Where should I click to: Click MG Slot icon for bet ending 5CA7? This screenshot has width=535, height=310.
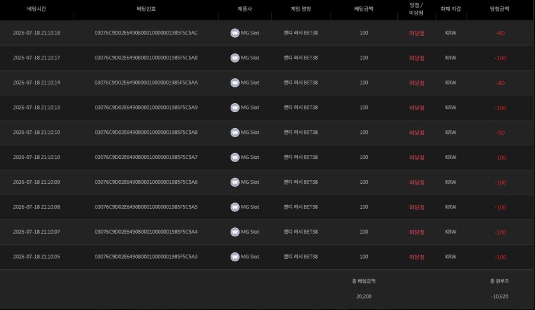[x=235, y=157]
